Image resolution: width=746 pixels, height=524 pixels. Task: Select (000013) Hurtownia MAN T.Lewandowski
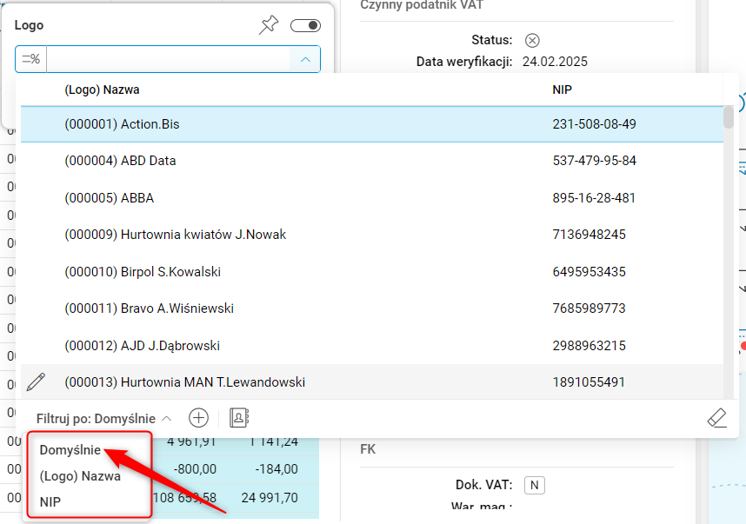coord(372,381)
